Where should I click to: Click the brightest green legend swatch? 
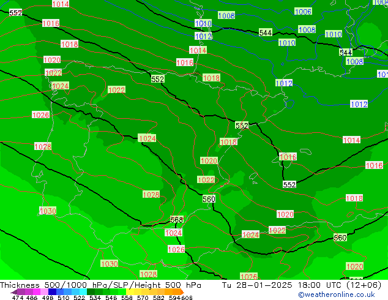tap(122, 291)
